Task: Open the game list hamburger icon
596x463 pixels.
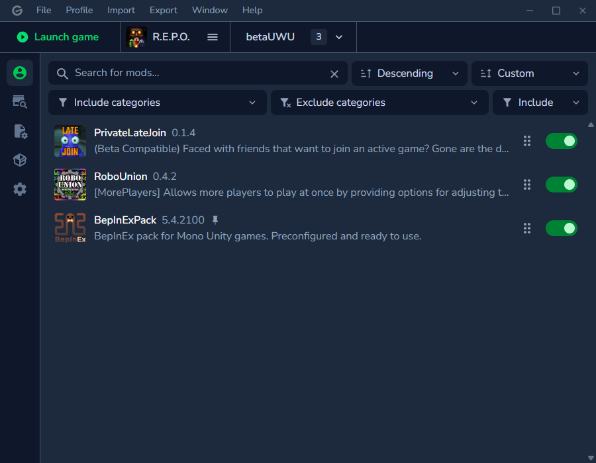Action: pos(213,37)
